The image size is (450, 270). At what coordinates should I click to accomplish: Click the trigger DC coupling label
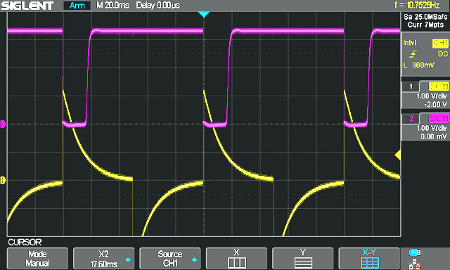coord(443,54)
